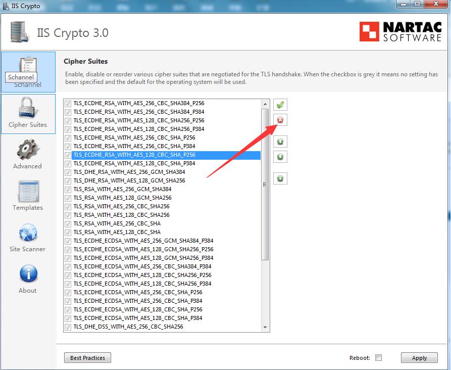Uncheck TLS_RSA_WITH_AES_256_CBC_SHA
The image size is (451, 370).
(x=67, y=224)
